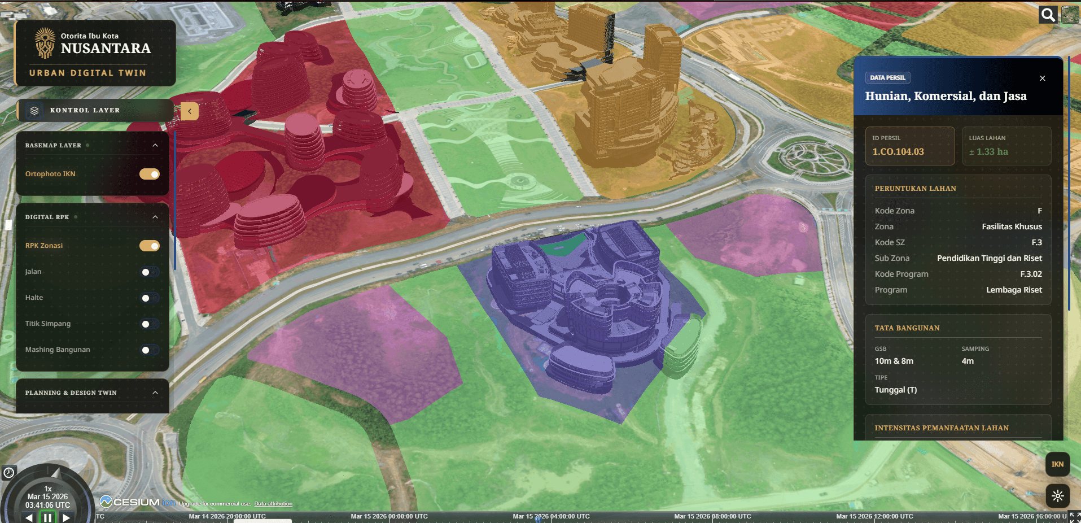Collapse the Digital RPK section

(155, 217)
